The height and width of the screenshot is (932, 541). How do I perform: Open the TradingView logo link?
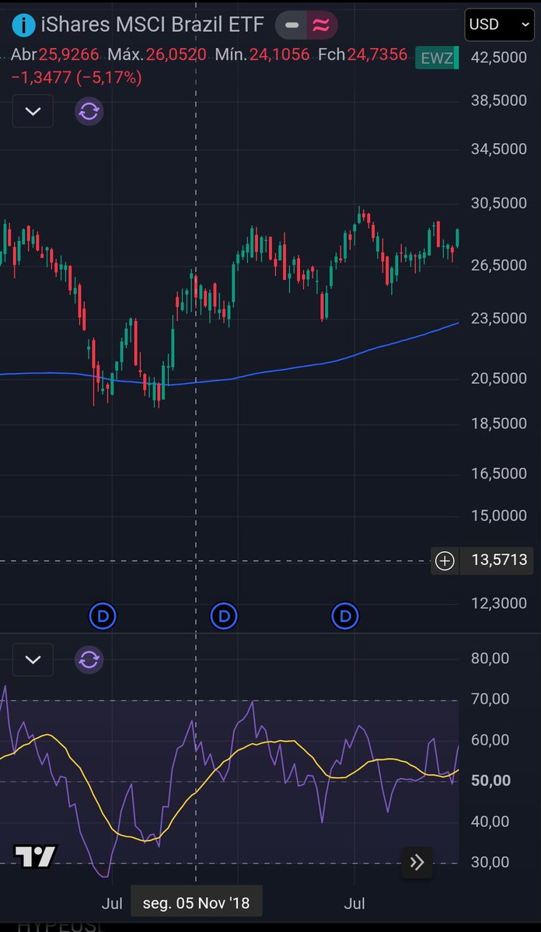(x=36, y=857)
